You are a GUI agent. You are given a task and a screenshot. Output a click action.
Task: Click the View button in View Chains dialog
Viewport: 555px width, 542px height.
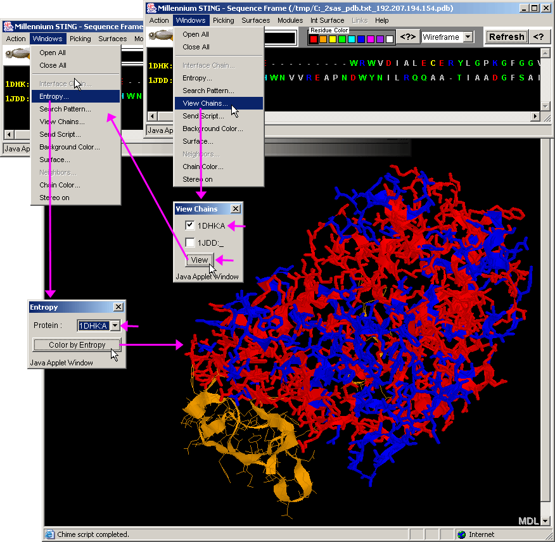(200, 260)
